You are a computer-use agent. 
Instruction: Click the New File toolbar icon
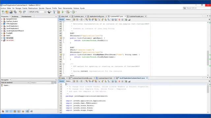3,12
